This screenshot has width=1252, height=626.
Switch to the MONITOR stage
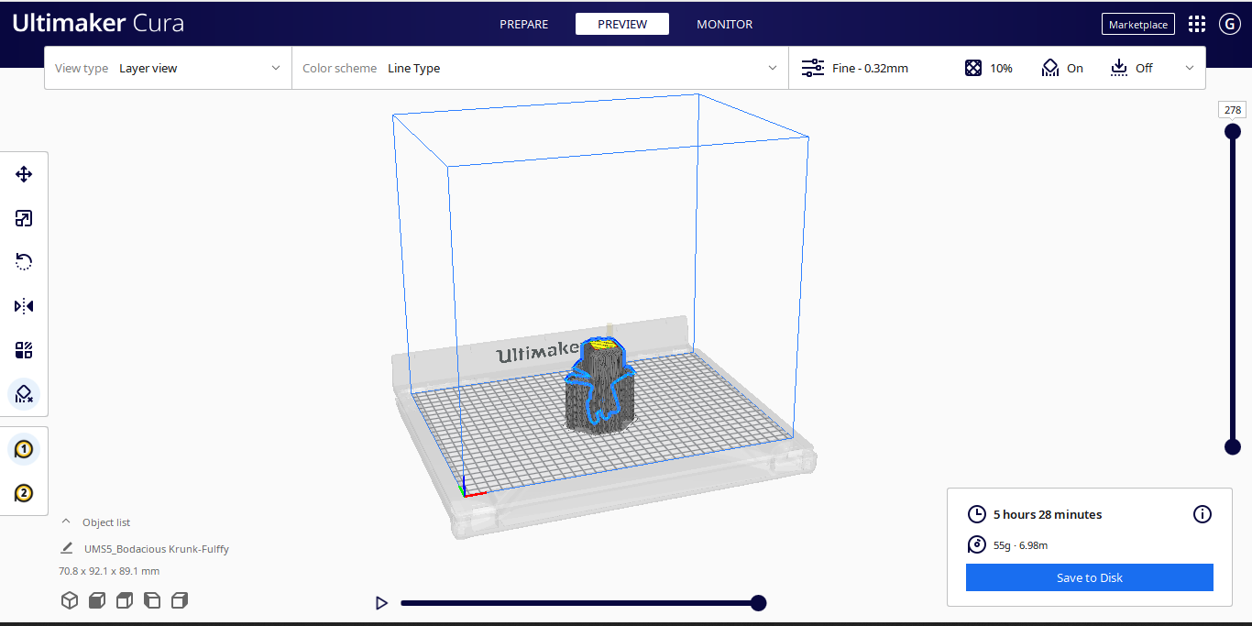pos(724,25)
